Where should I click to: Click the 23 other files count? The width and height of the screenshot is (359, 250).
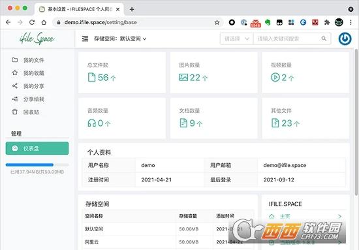[287, 123]
